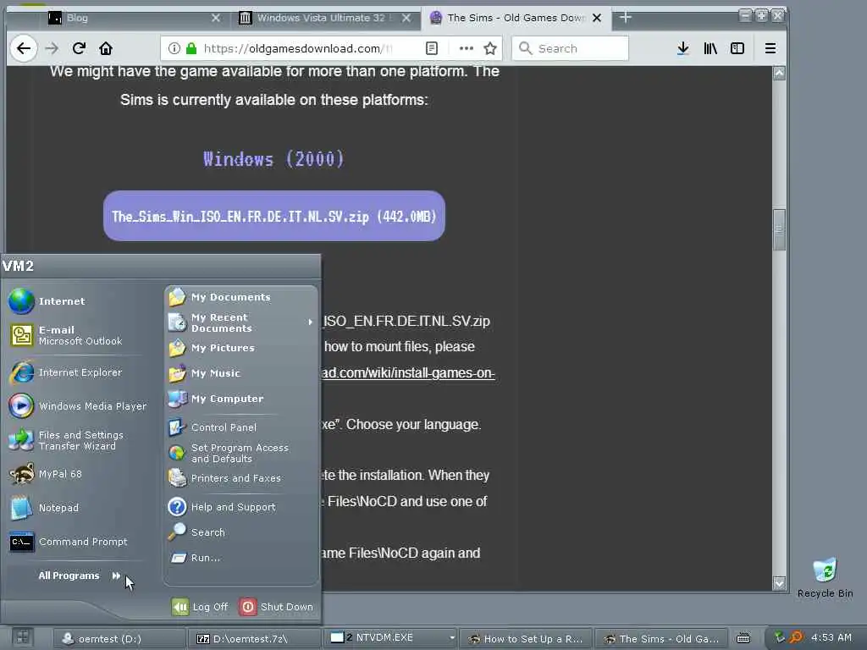Show site information icon in address bar

174,48
